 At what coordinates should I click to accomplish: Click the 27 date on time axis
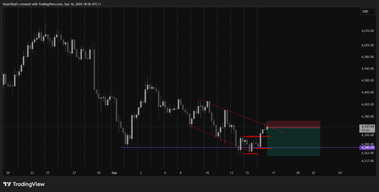pos(74,173)
